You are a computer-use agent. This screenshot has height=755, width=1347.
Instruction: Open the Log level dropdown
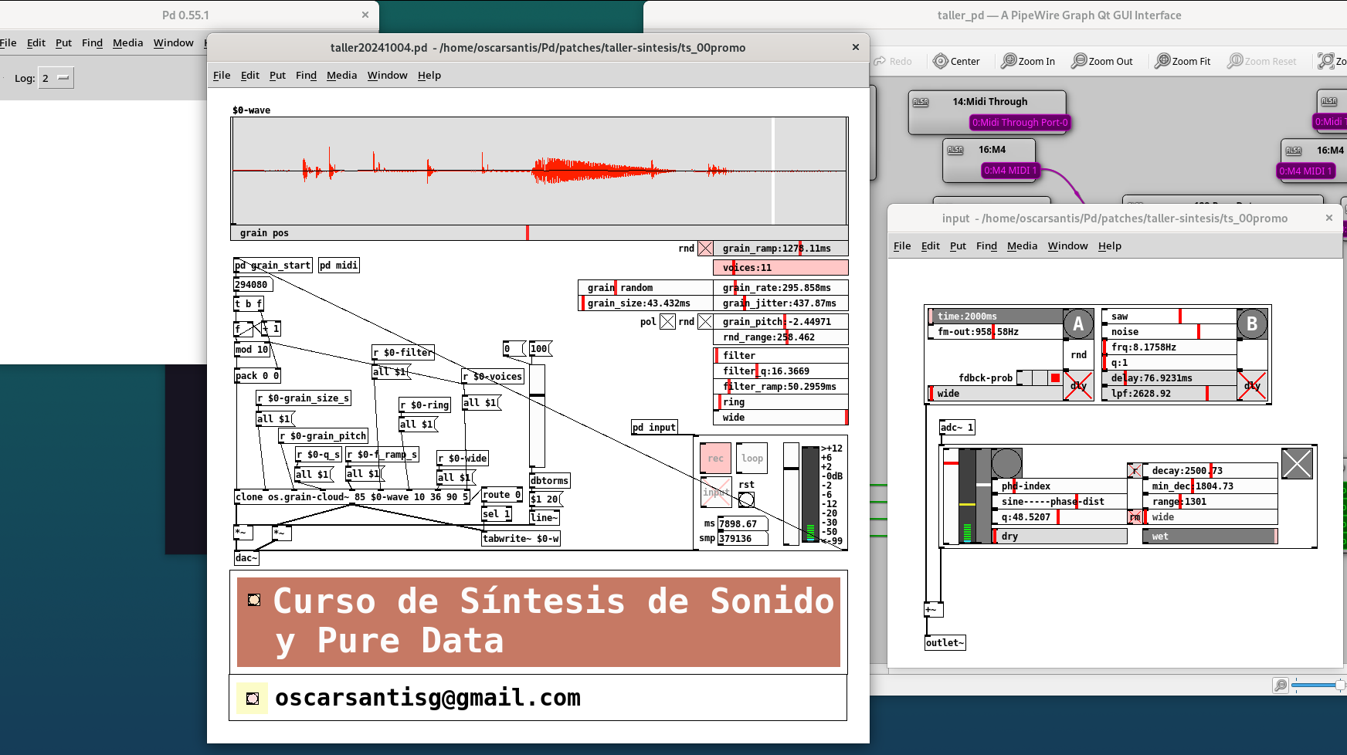[56, 78]
